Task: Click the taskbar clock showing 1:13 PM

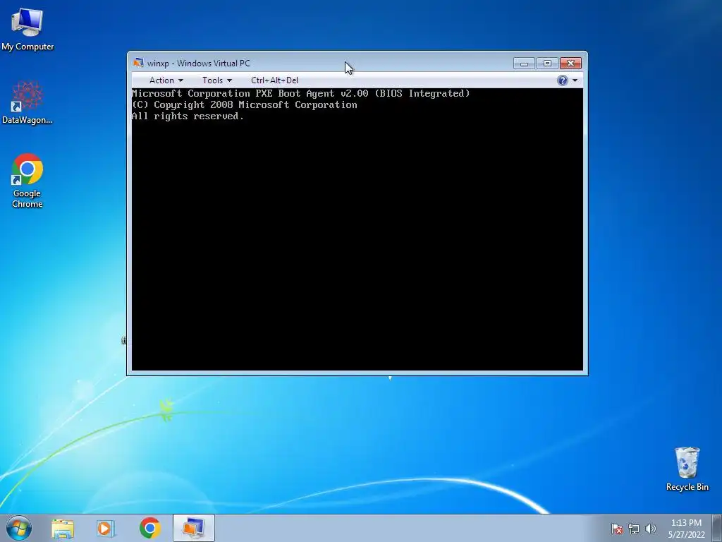Action: point(687,529)
